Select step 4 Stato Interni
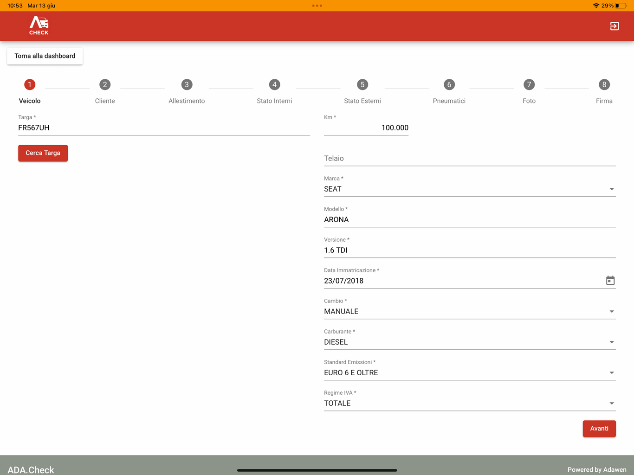Image resolution: width=634 pixels, height=475 pixels. pyautogui.click(x=274, y=85)
